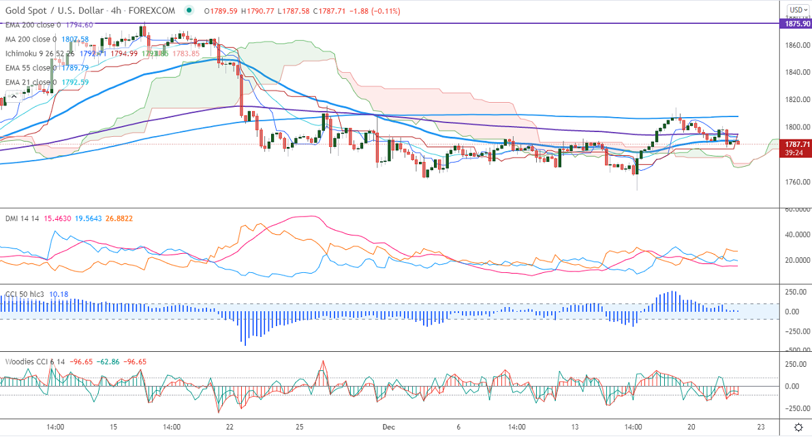The width and height of the screenshot is (812, 439).
Task: Select the Woodies CCI 6 14 legend
Action: click(35, 362)
